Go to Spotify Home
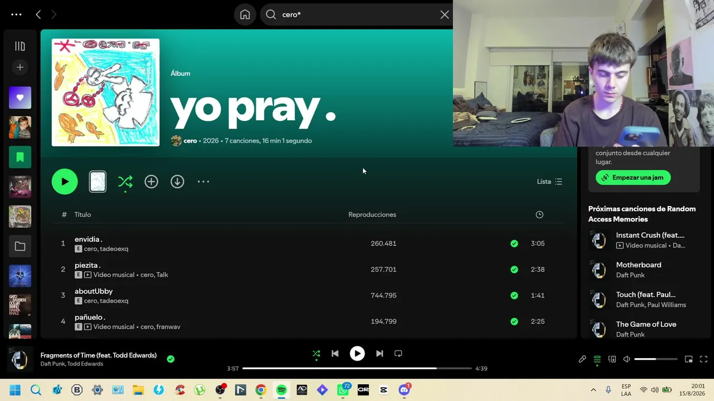Viewport: 714px width, 401px height. (x=245, y=14)
